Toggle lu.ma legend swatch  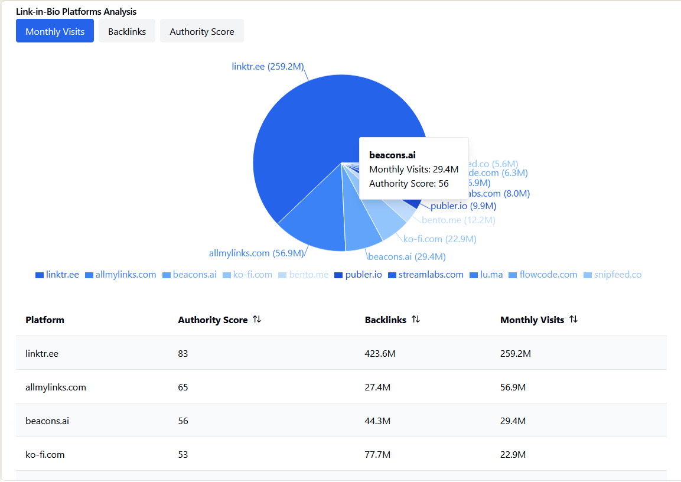coord(474,275)
